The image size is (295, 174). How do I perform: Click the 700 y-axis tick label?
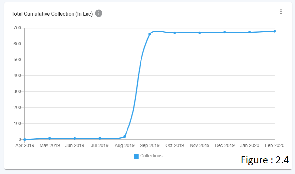[17, 28]
